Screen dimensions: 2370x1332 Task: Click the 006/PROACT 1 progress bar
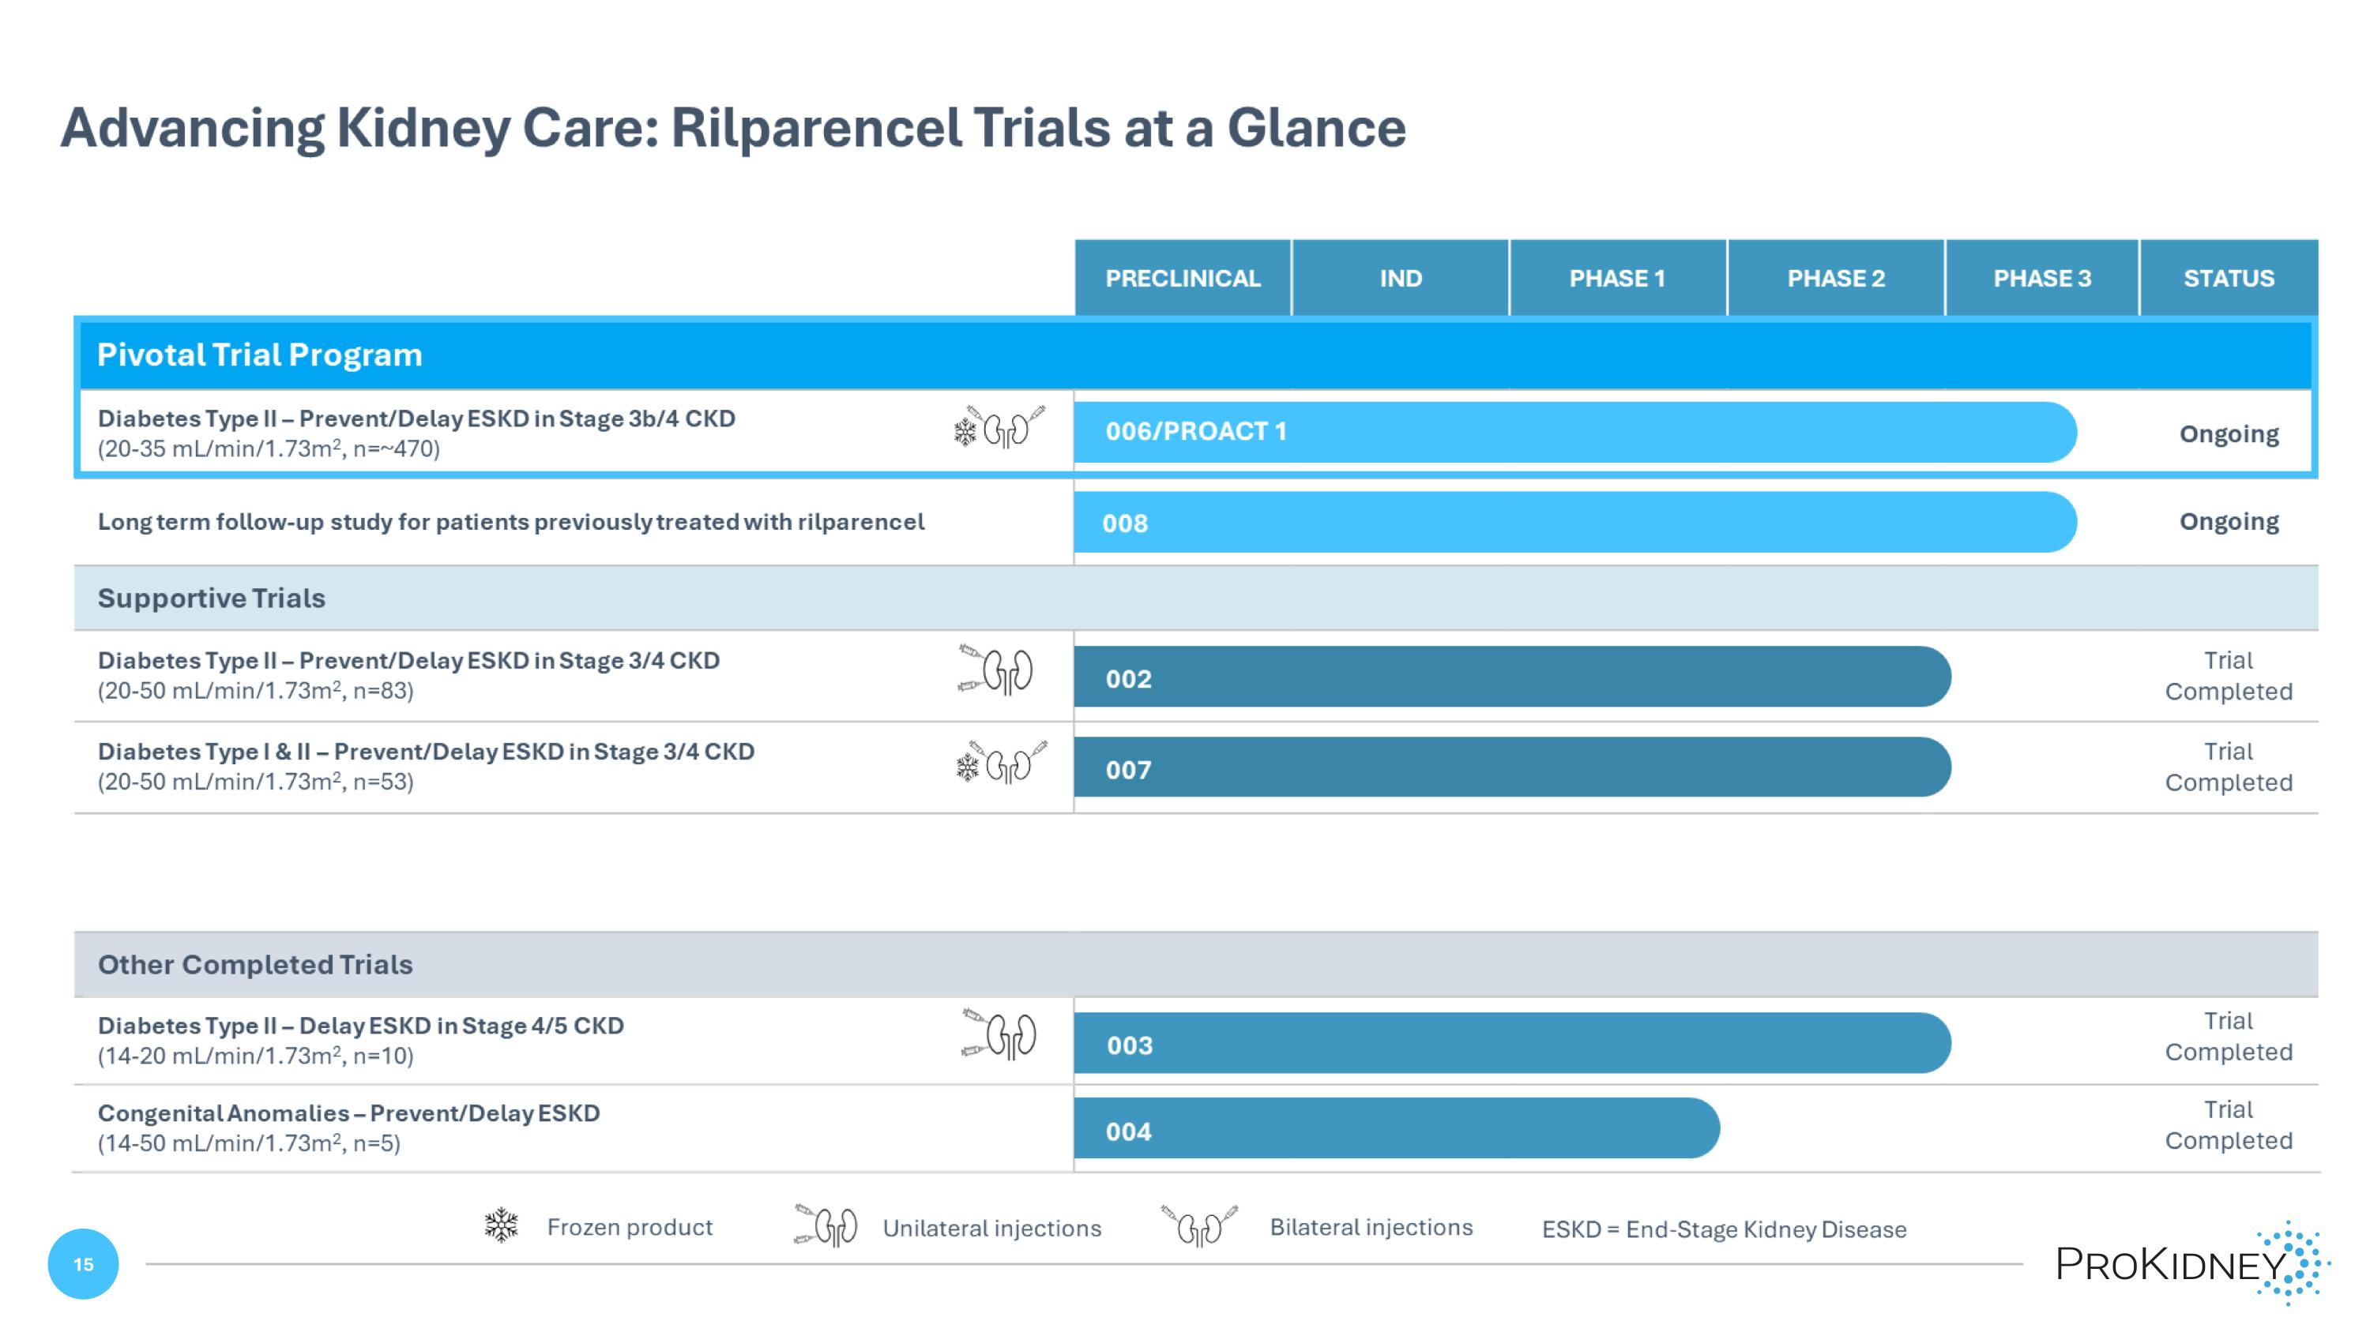(1573, 432)
